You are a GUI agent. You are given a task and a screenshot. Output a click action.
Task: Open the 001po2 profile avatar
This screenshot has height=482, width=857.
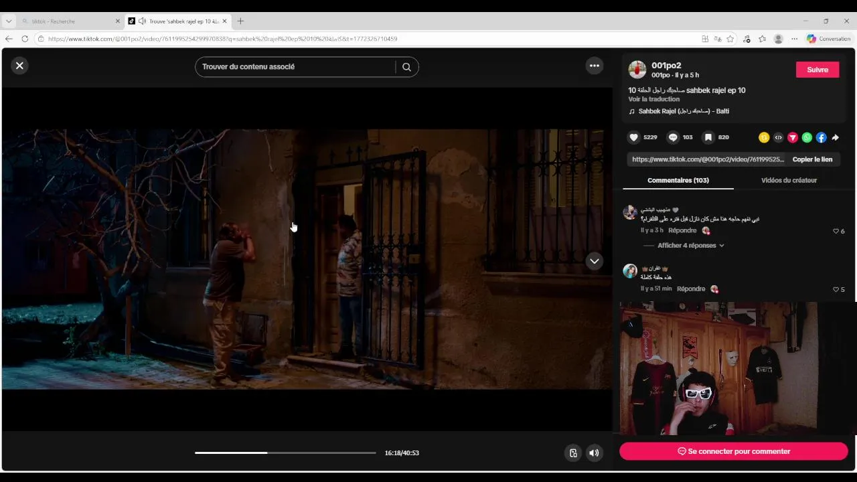pyautogui.click(x=637, y=69)
